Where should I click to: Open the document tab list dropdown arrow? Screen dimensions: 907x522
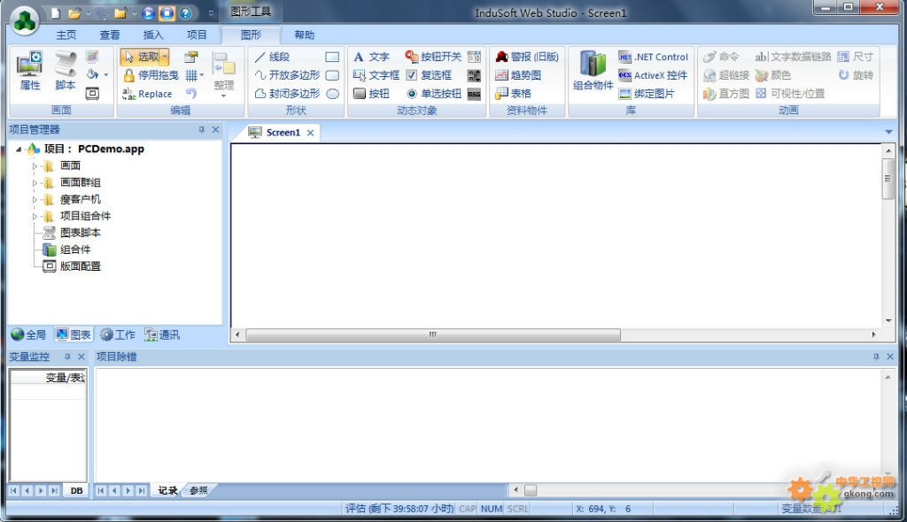point(888,133)
